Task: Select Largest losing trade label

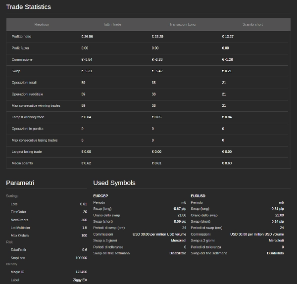Action: [27, 152]
